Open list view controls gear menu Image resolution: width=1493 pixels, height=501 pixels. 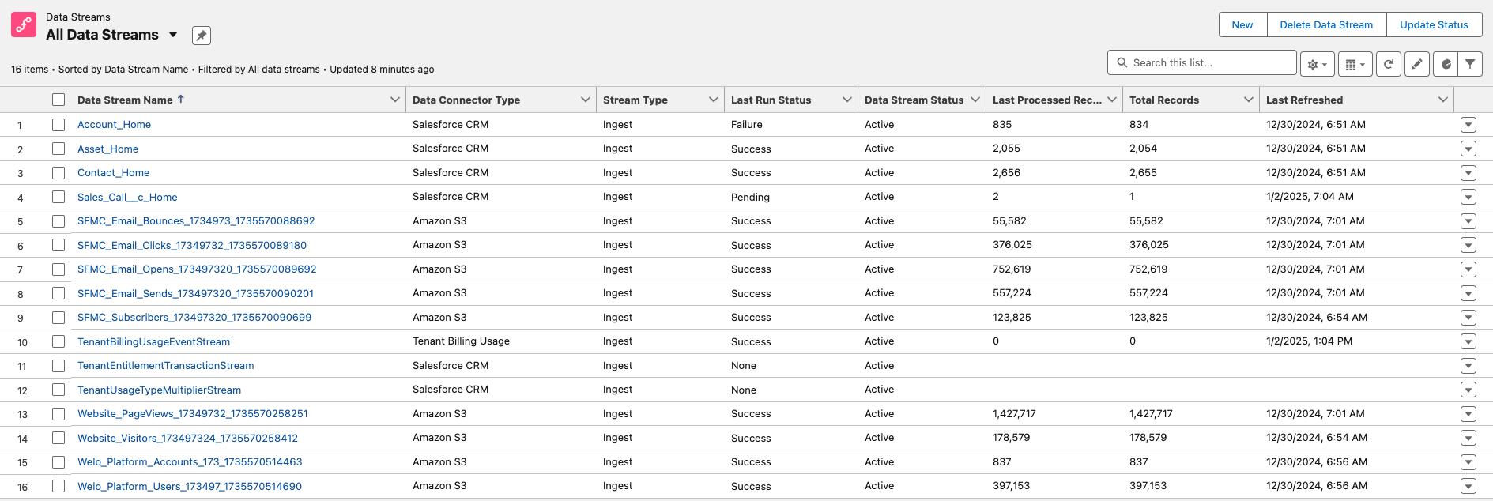click(1318, 64)
